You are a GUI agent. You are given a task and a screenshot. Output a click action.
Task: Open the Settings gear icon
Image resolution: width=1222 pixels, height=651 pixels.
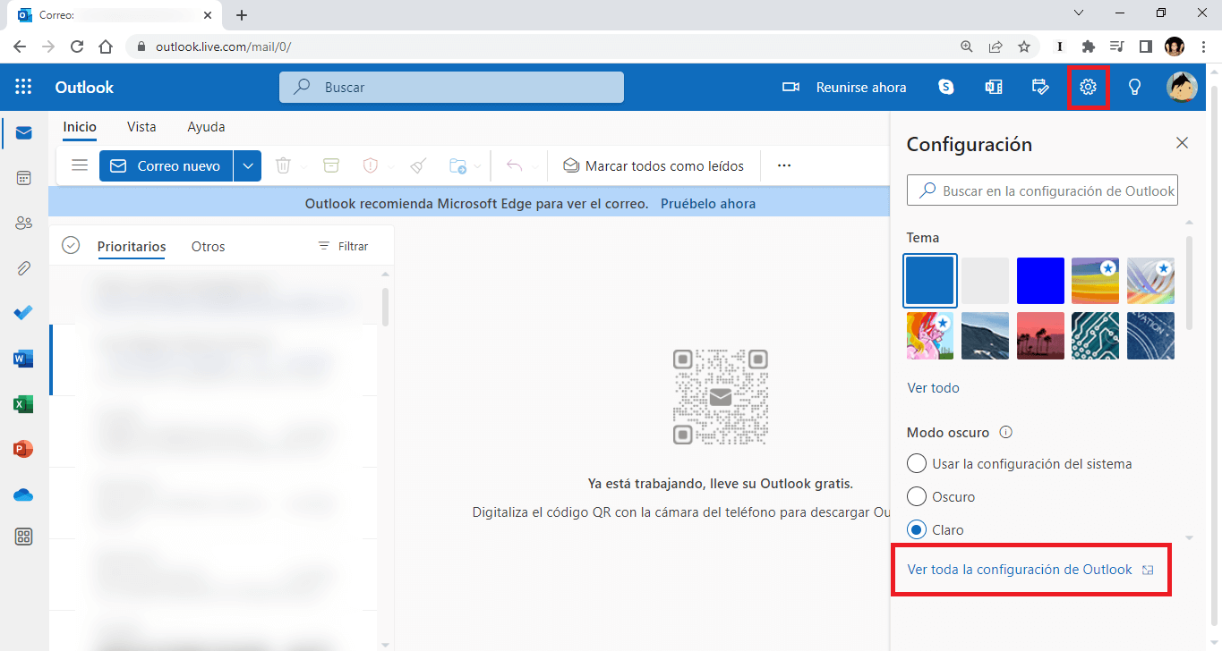[x=1088, y=87]
